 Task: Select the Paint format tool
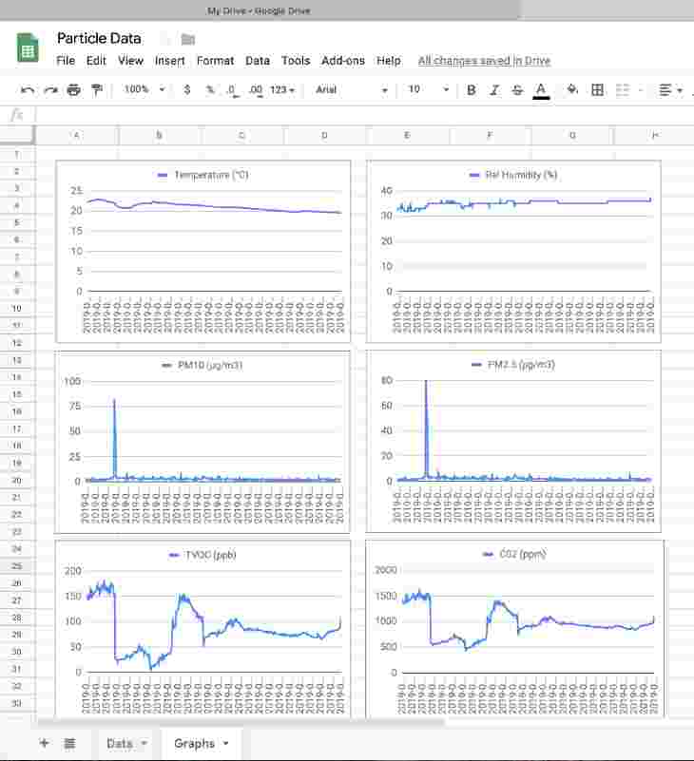[x=97, y=90]
